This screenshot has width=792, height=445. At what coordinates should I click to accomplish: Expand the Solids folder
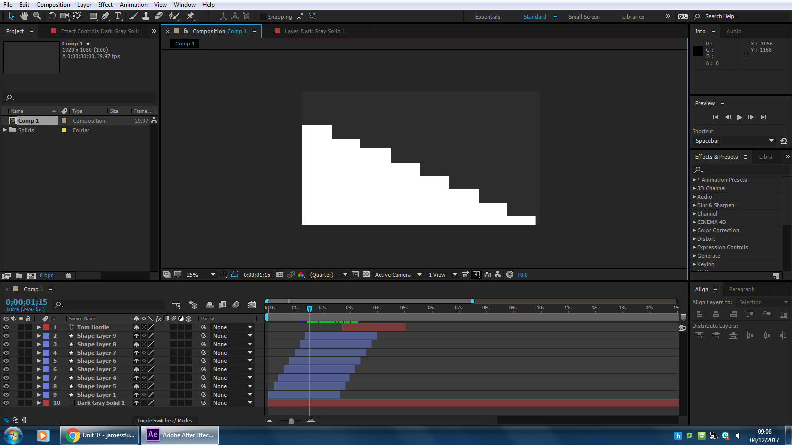coord(5,130)
